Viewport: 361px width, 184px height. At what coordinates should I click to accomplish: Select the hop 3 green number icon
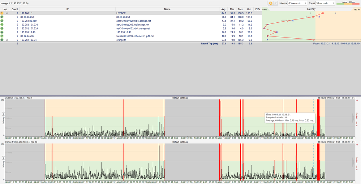(x=2, y=21)
